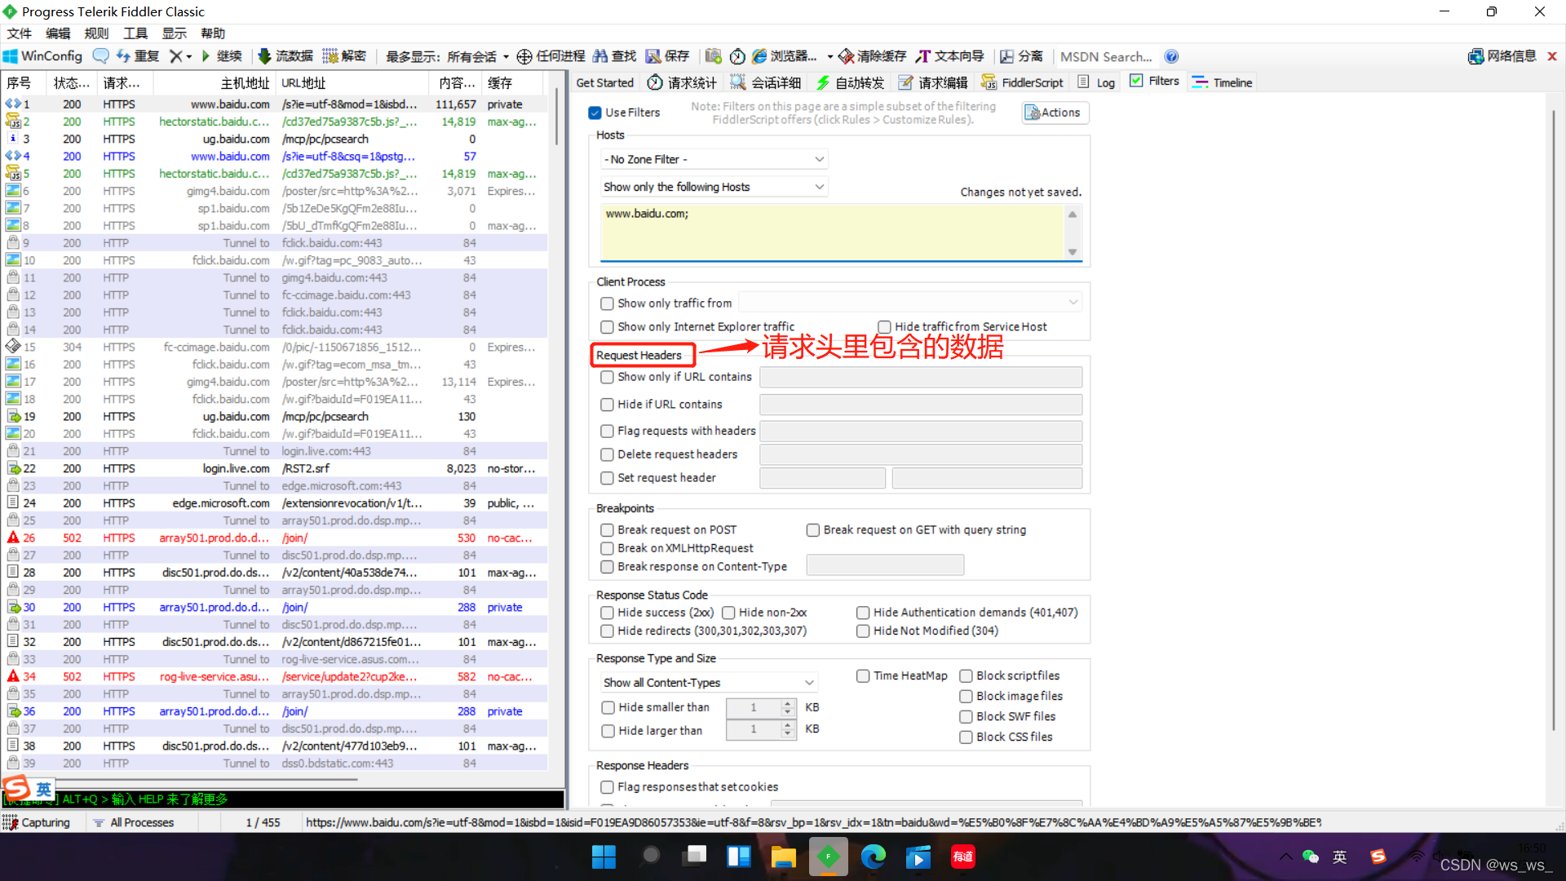Open Microsoft Edge from the taskbar
Screen dimensions: 1566x881
coord(874,857)
